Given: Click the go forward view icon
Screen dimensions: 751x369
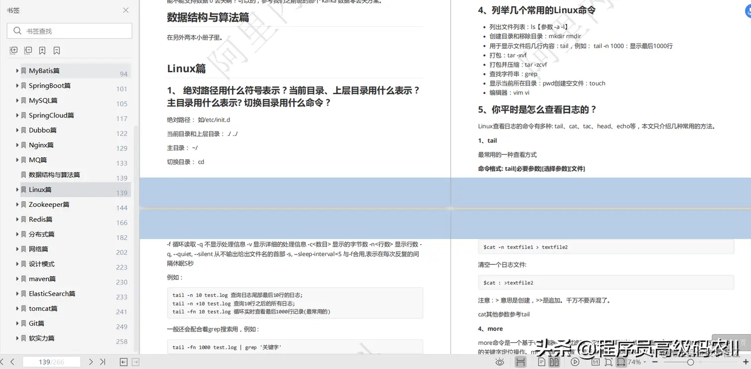Looking at the screenshot, I should (x=135, y=362).
